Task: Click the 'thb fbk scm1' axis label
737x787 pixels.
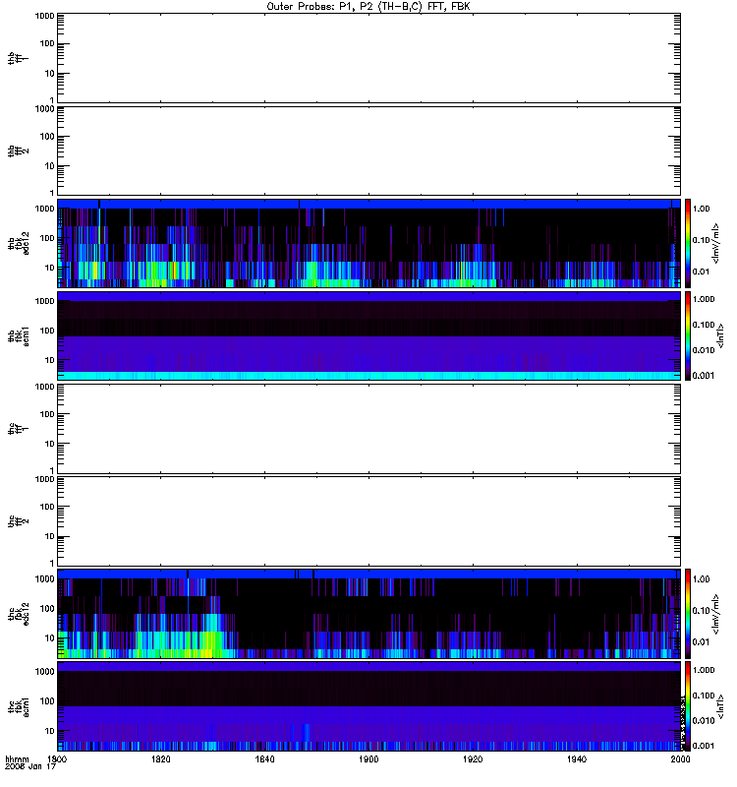Action: point(18,335)
